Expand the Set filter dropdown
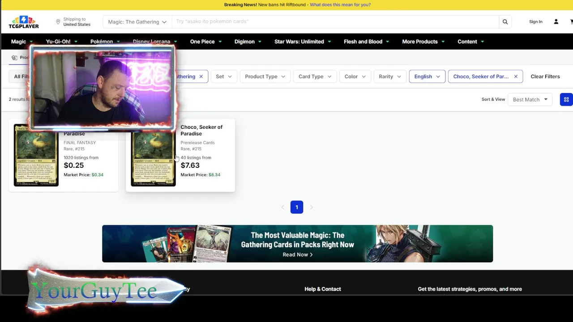The width and height of the screenshot is (573, 322). 223,76
